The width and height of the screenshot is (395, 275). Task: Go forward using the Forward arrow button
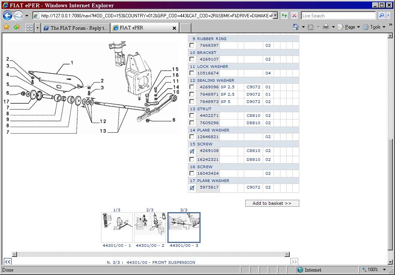click(x=18, y=15)
